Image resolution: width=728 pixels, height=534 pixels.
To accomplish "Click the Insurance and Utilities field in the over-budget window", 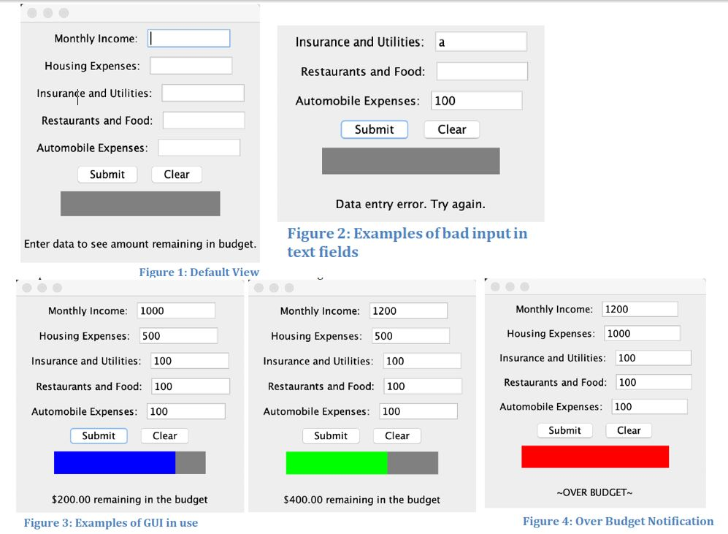I will (654, 358).
